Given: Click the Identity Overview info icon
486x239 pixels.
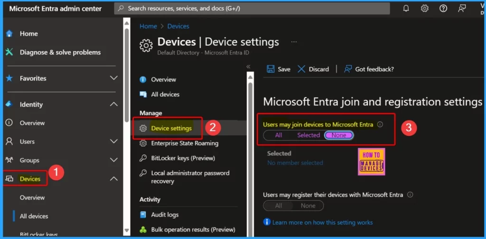Looking at the screenshot, I should tap(9, 123).
